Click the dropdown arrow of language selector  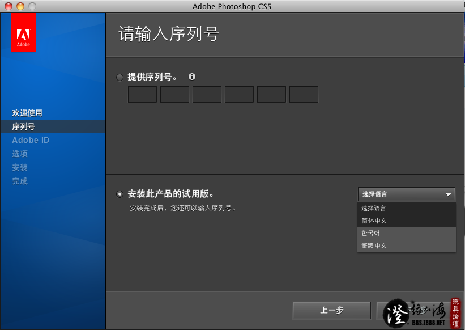(x=448, y=194)
